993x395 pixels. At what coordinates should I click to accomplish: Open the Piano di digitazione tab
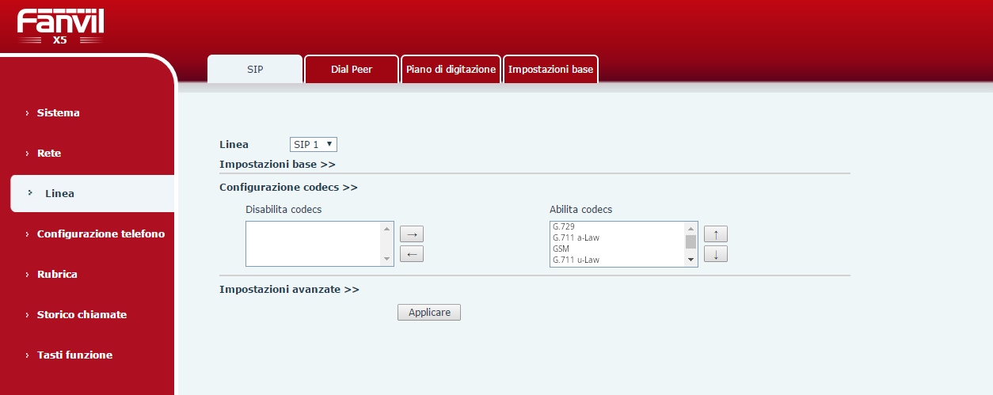click(x=451, y=69)
